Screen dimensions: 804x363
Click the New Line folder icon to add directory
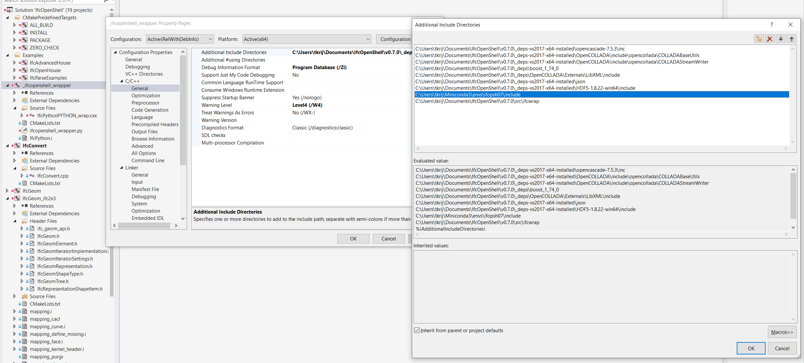(759, 39)
